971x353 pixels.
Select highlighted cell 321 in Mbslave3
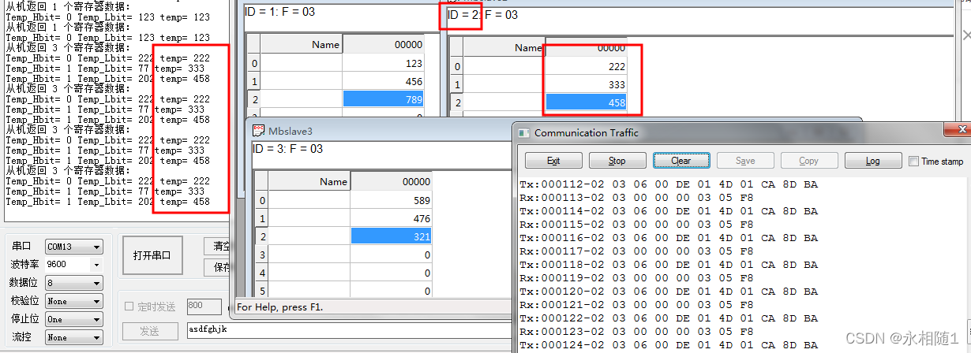pos(392,236)
